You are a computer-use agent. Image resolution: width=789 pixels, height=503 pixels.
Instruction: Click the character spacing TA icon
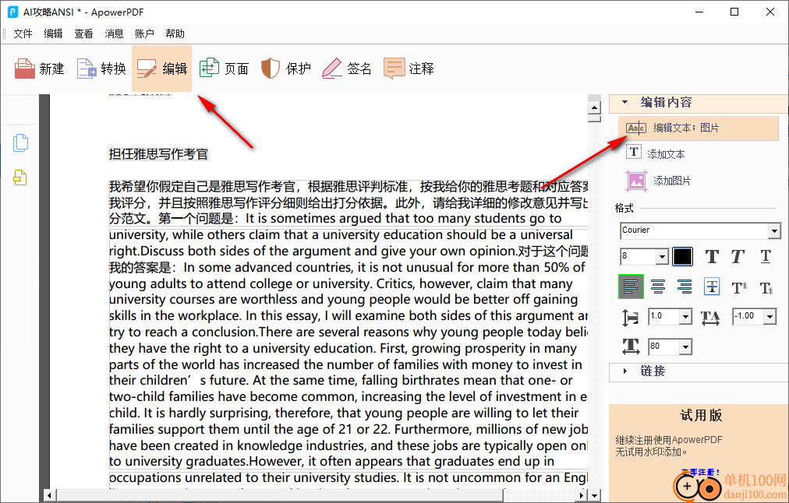tap(710, 318)
